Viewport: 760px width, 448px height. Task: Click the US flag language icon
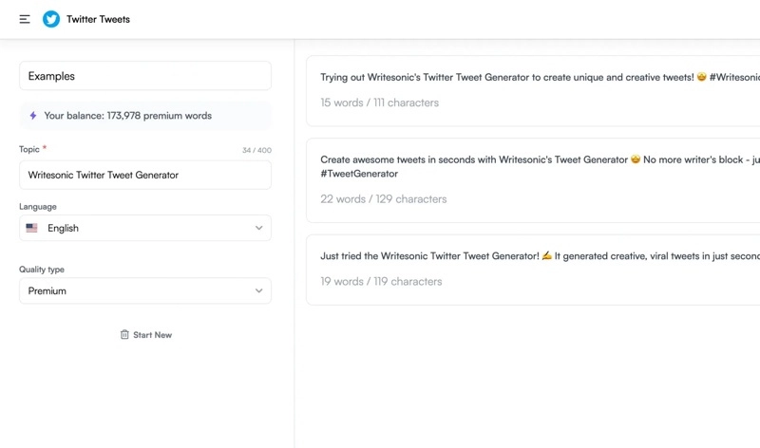[32, 228]
